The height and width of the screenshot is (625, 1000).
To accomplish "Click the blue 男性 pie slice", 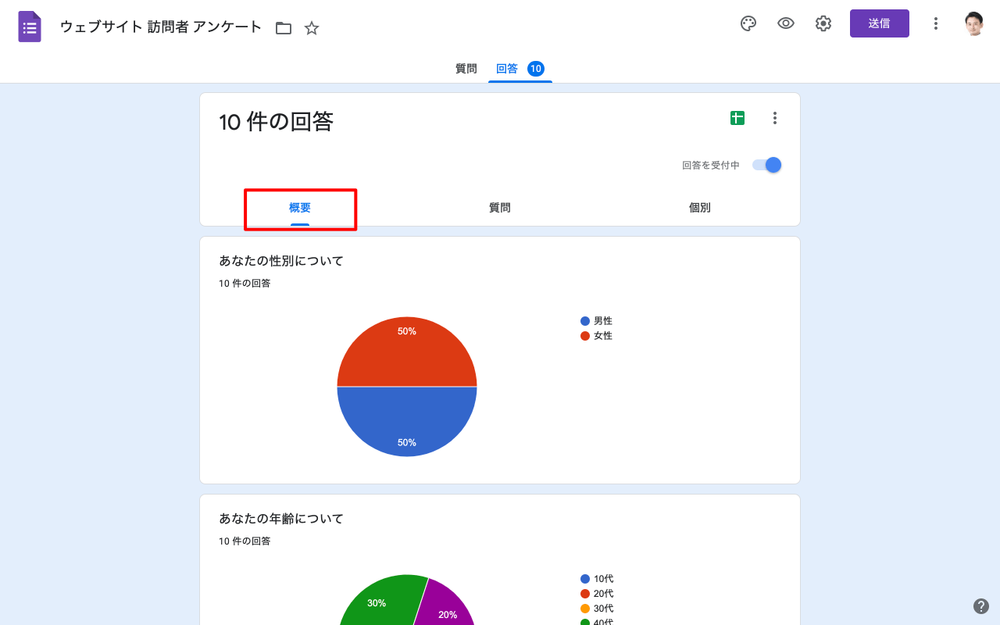I will pyautogui.click(x=407, y=422).
